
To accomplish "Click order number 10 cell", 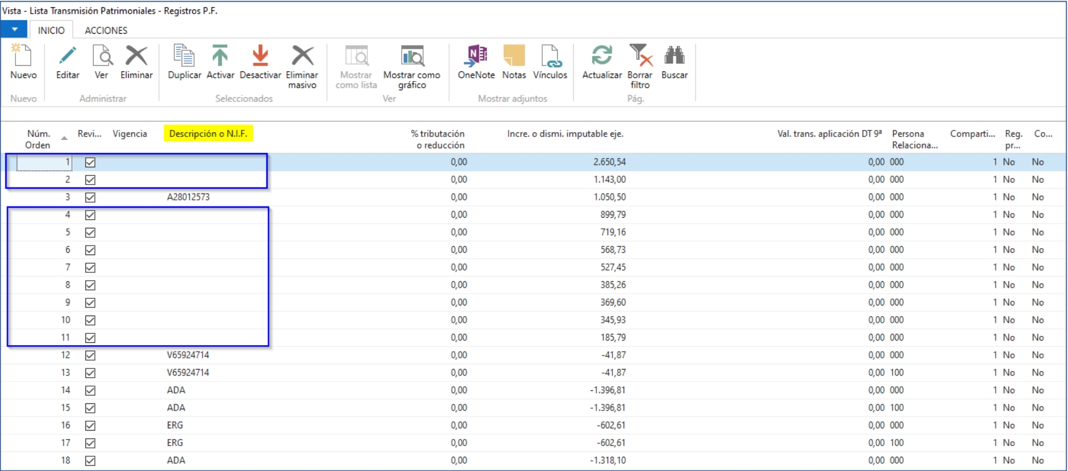I will point(65,320).
